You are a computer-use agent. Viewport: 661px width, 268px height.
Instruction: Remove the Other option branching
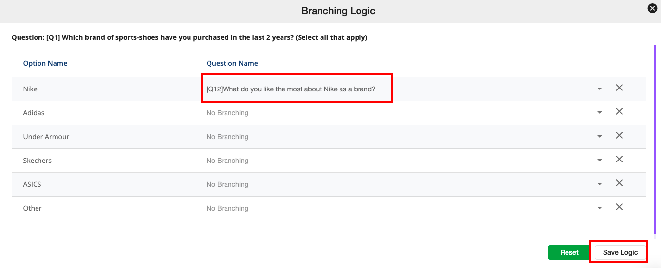619,207
